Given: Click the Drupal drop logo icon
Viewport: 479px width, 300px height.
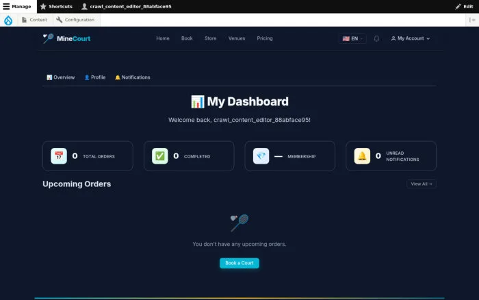Looking at the screenshot, I should [8, 20].
